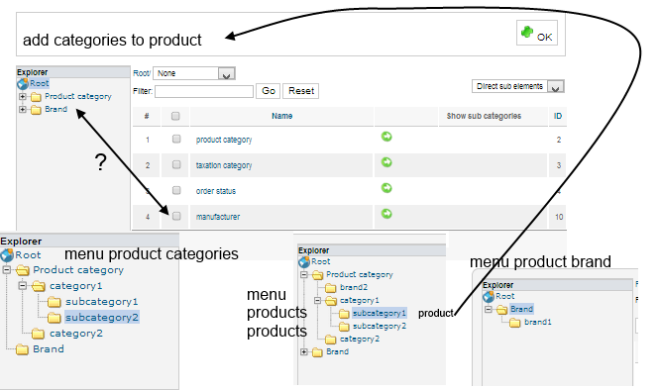Click the Go filter button
Image resolution: width=659 pixels, height=390 pixels.
(x=269, y=91)
